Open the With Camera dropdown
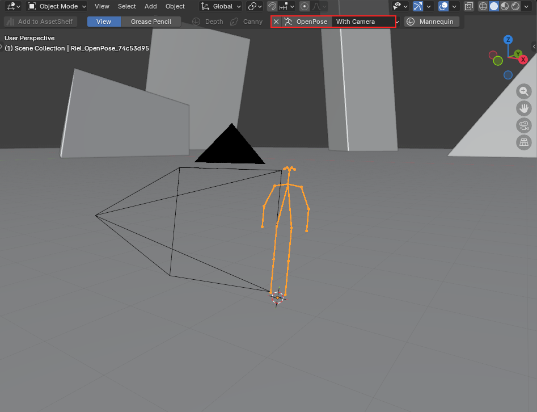 coord(366,22)
